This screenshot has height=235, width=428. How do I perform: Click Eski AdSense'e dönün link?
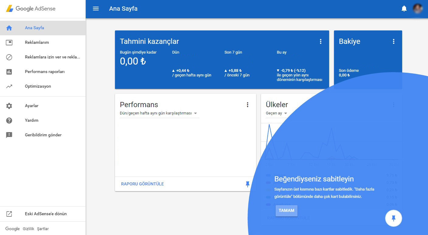[x=46, y=214]
